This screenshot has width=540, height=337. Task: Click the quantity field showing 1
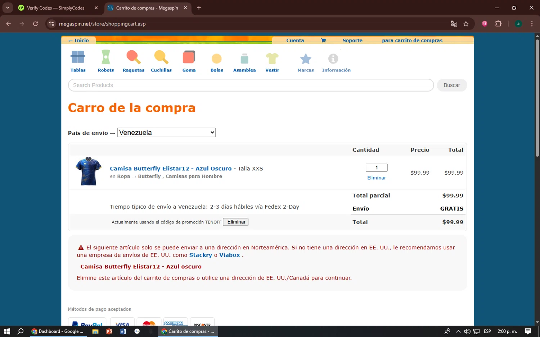(377, 167)
